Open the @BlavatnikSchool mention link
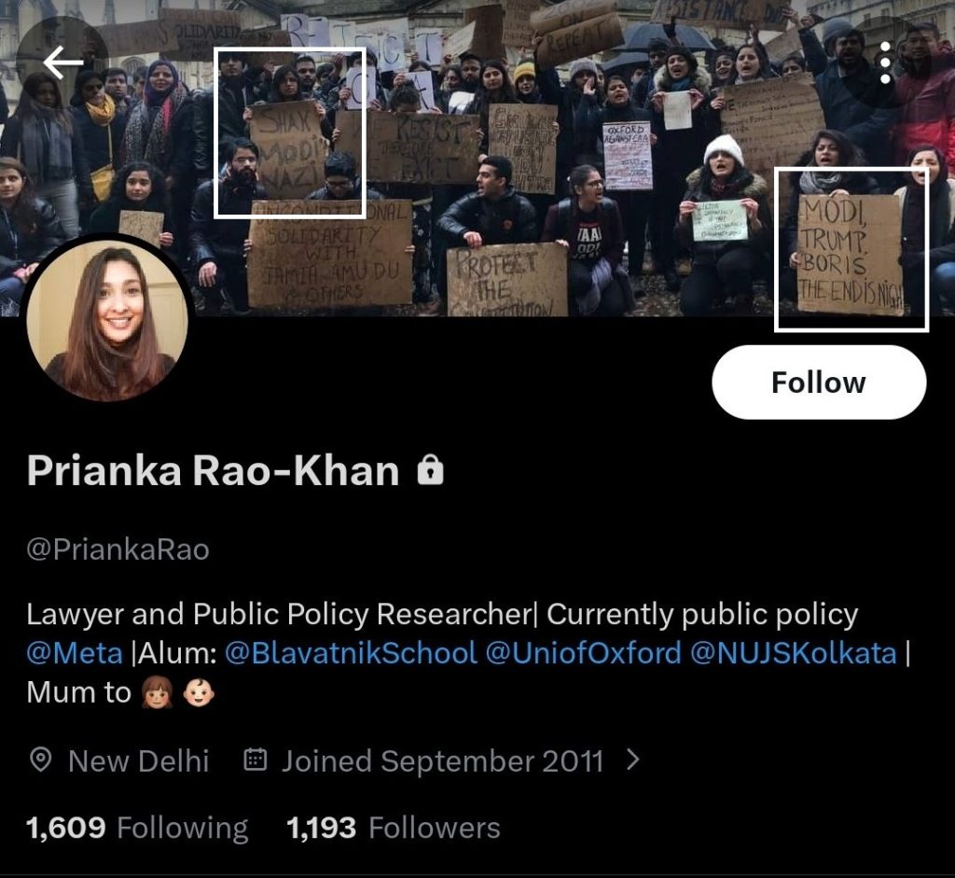The image size is (955, 878). click(x=351, y=654)
